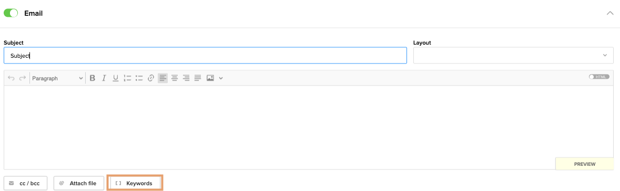
Task: Align text to the left
Action: click(x=162, y=78)
